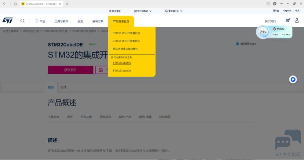Screen dimensions: 304x160
Task: Click the document icon button beside 获取软件
Action: [100, 70]
